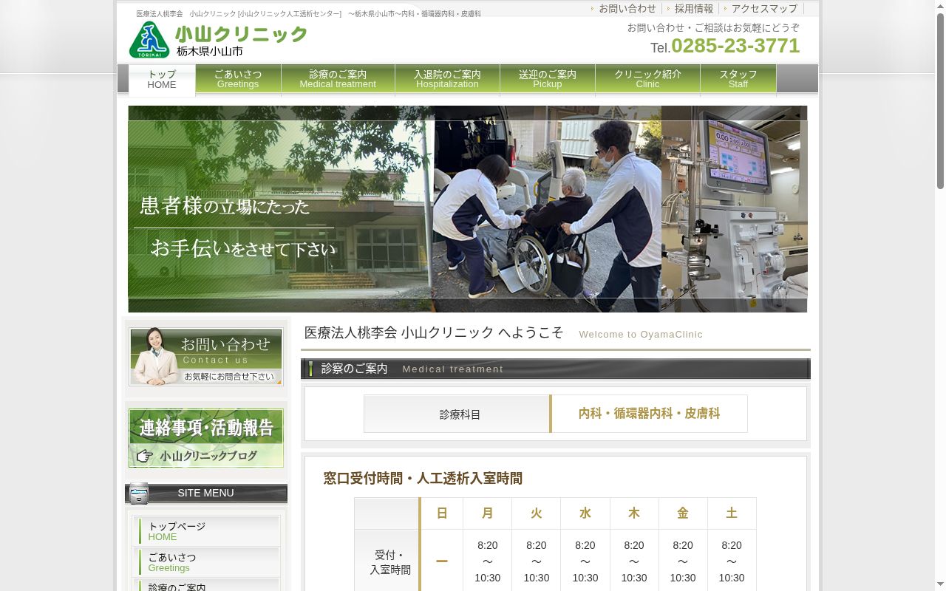946x591 pixels.
Task: Click the 受付・入室時間 row label
Action: [387, 561]
